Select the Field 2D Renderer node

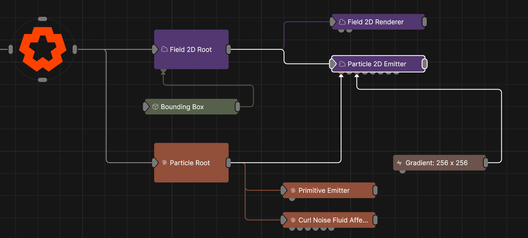(378, 22)
